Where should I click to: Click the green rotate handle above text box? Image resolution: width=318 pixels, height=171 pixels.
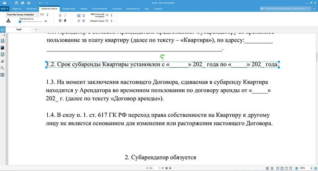tap(162, 56)
